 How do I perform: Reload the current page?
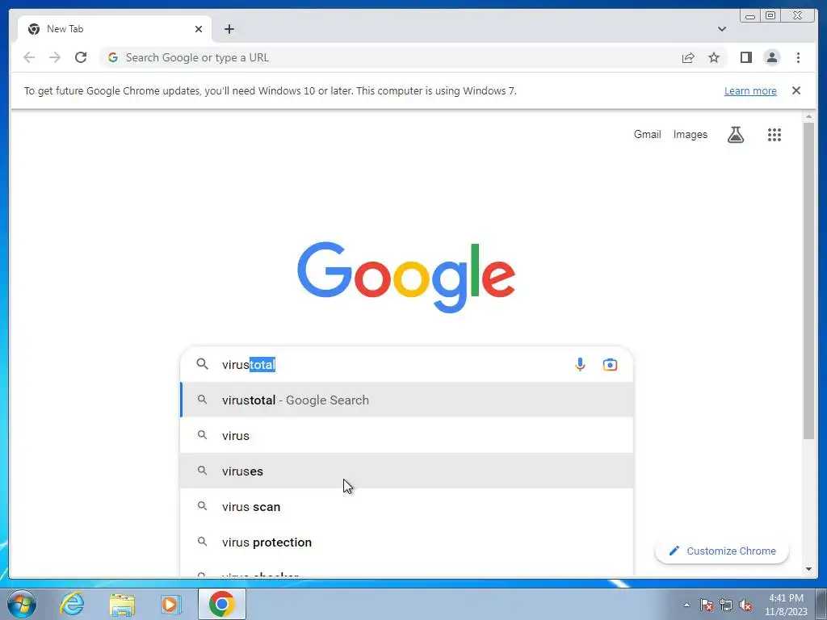coord(81,57)
